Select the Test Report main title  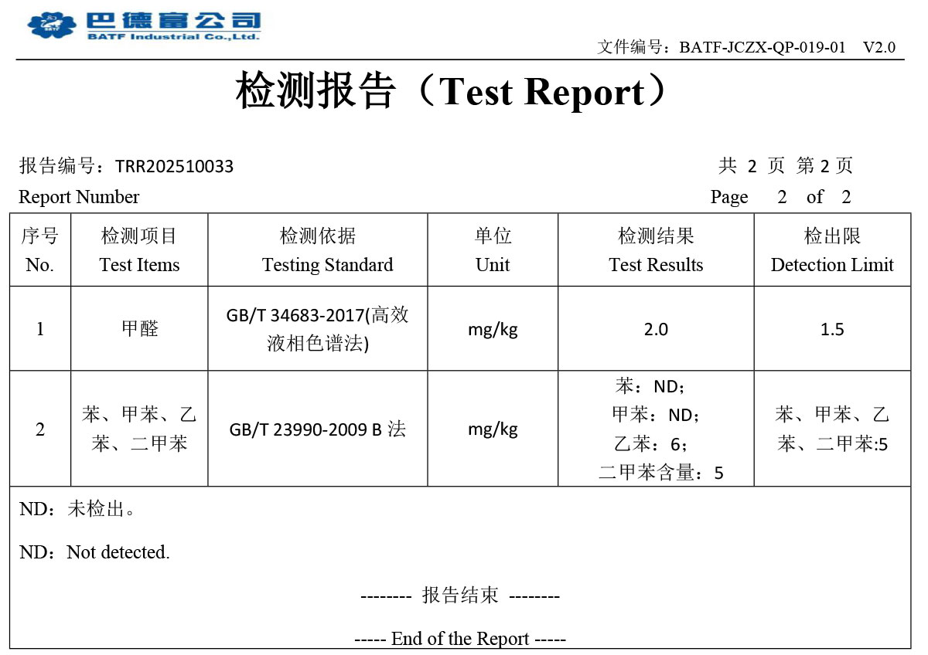[x=452, y=92]
